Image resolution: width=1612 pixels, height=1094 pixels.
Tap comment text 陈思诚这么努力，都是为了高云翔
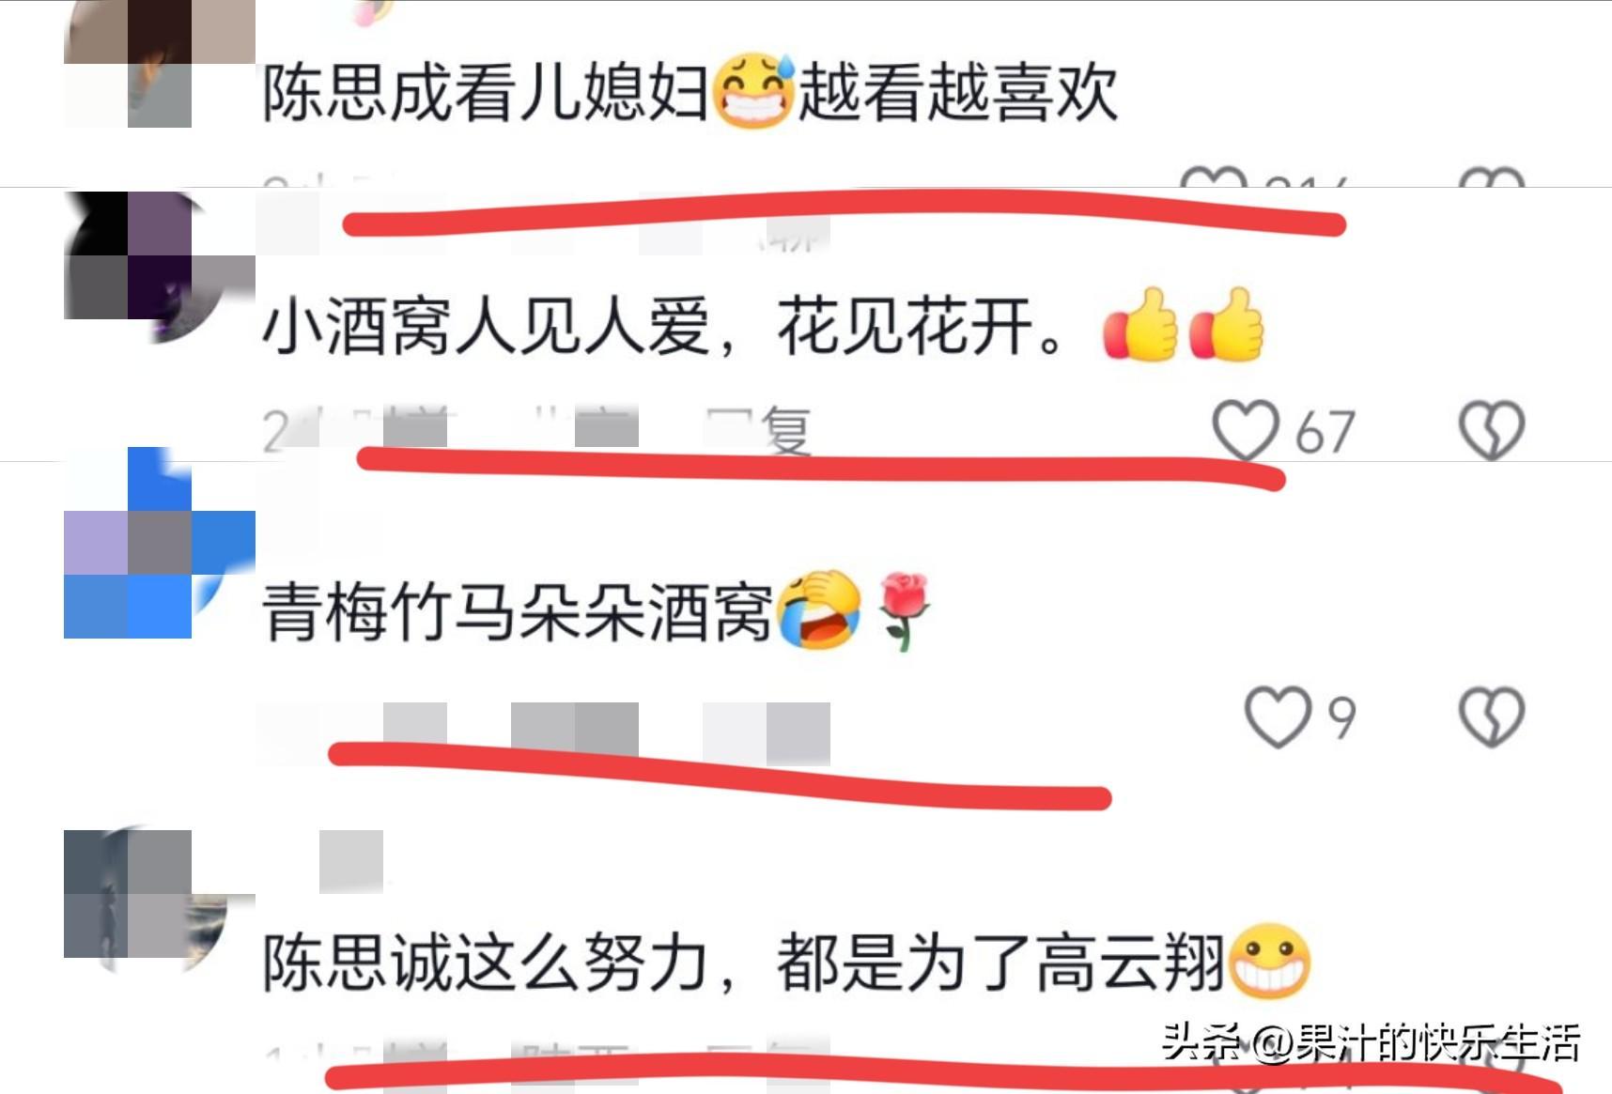[744, 963]
